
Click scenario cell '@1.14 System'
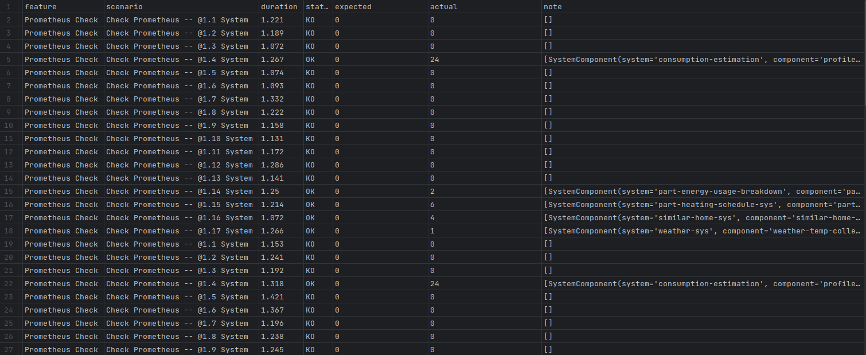pos(180,192)
